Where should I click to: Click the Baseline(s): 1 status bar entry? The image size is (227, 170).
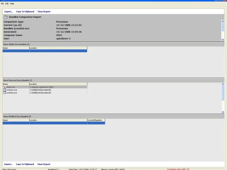[x=54, y=169]
